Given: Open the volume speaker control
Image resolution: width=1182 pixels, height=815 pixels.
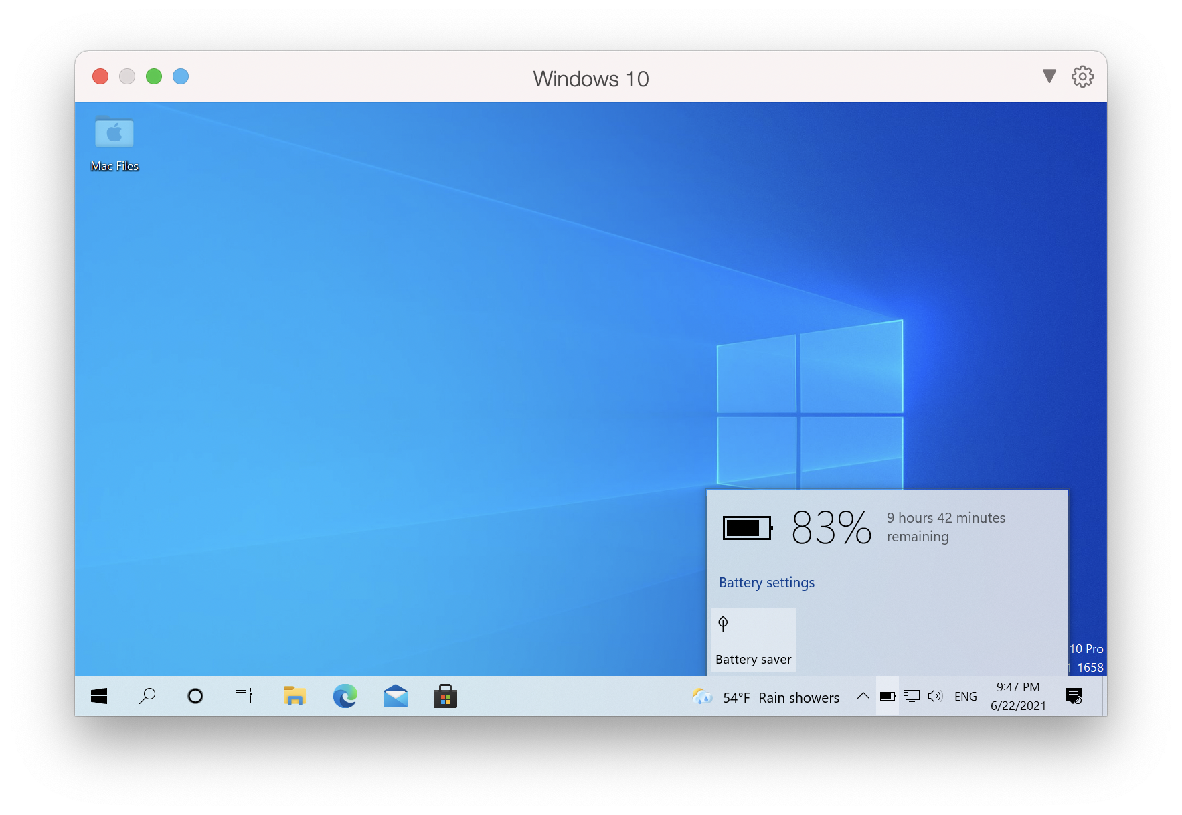Looking at the screenshot, I should pos(935,697).
